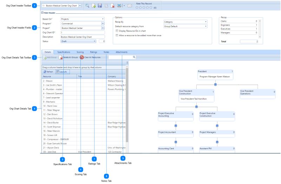The width and height of the screenshot is (281, 184).
Task: Open the org chart record selector dropdown
Action: (80, 6)
